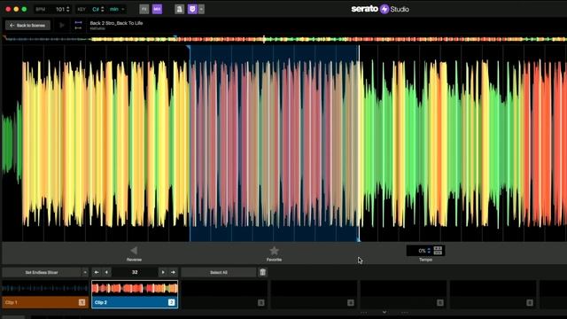Adjust the key C# stepper arrows
The width and height of the screenshot is (567, 319).
tap(103, 9)
